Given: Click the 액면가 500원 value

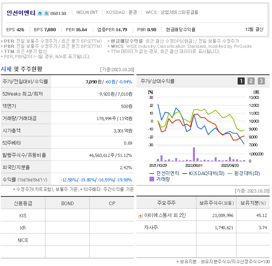Looking at the screenshot, I should (x=127, y=106).
